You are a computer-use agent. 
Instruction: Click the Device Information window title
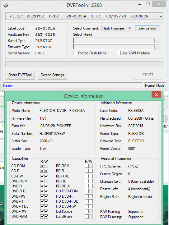84,96
